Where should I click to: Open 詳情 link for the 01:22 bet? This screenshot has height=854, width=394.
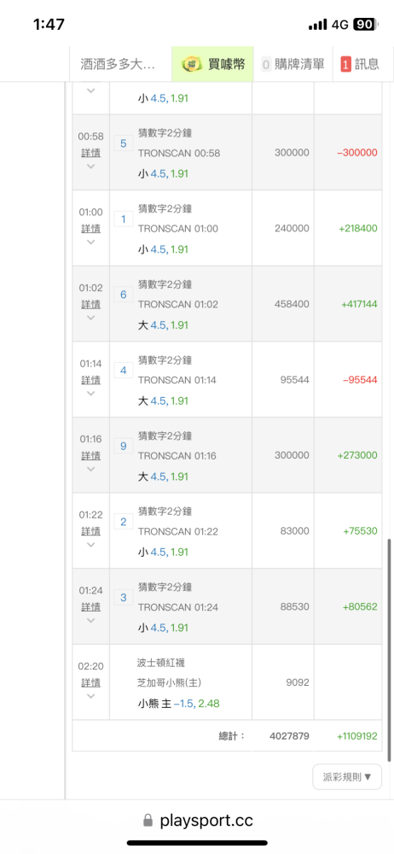coord(91,531)
